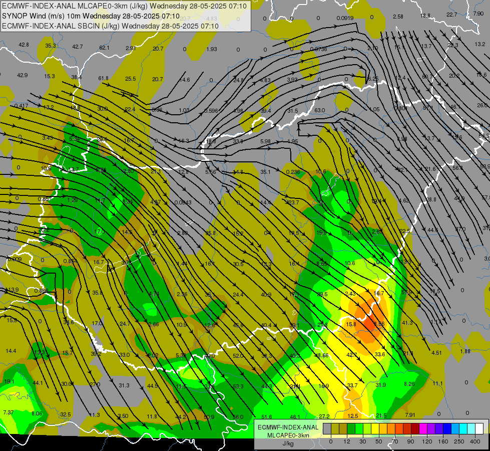This screenshot has height=451, width=490.
Task: Pick the deep blue legend swatch
Action: point(447,428)
